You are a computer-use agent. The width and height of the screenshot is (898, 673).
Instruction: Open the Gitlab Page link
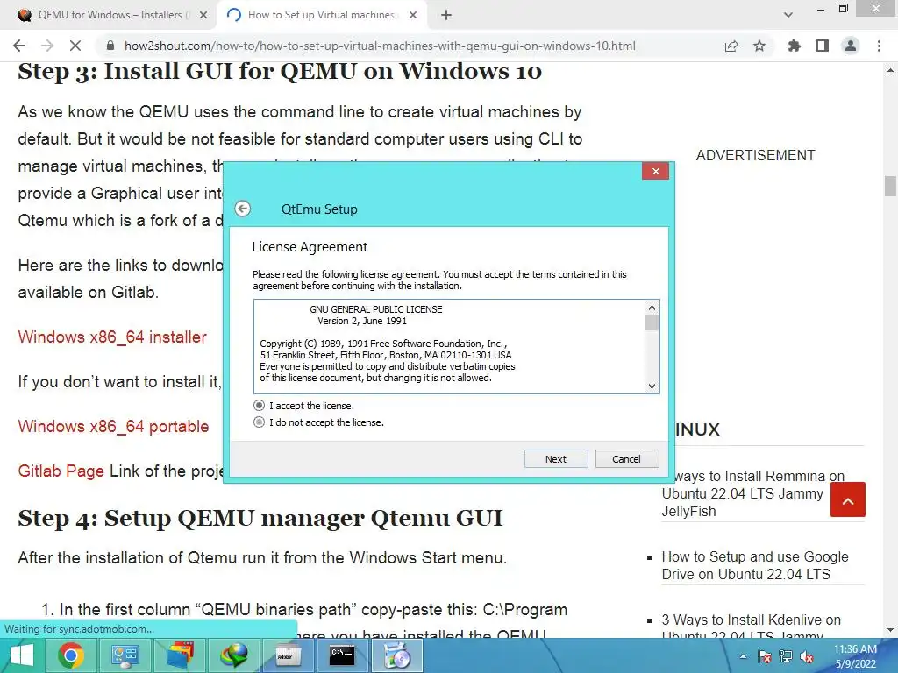61,471
